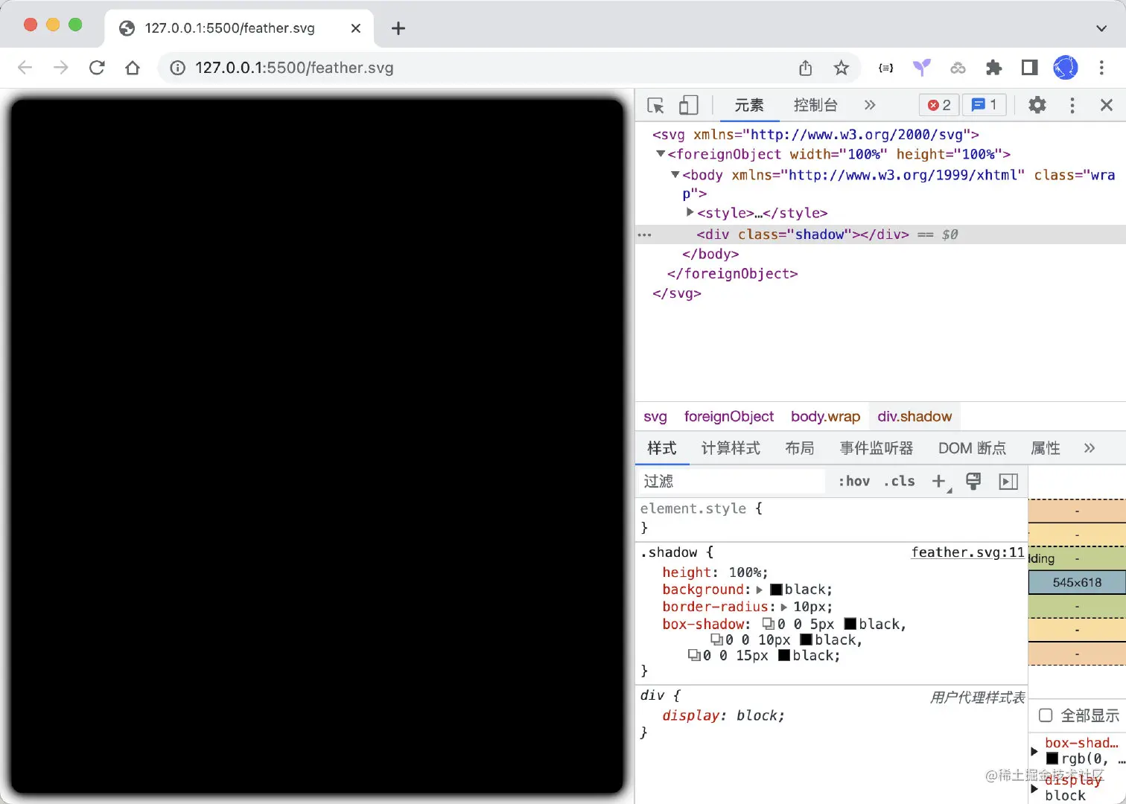Screen dimensions: 1126x804
Task: Open the Extensions puzzle menu
Action: click(x=993, y=68)
